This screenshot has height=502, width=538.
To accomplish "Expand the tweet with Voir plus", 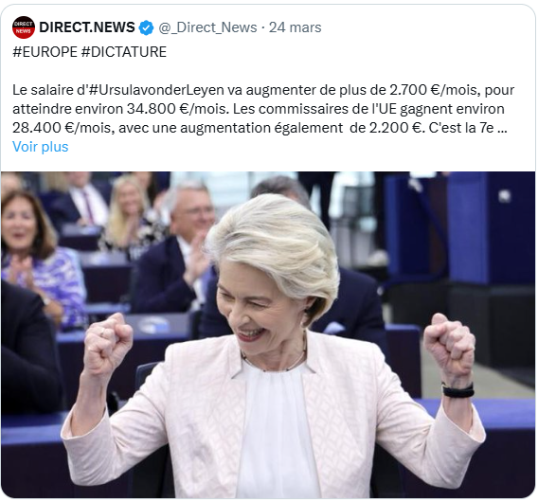I will coord(41,147).
